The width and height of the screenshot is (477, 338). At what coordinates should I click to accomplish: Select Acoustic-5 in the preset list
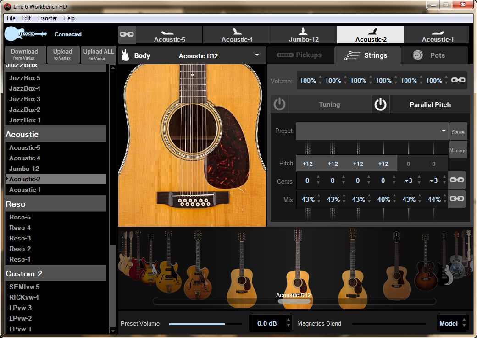click(x=55, y=147)
